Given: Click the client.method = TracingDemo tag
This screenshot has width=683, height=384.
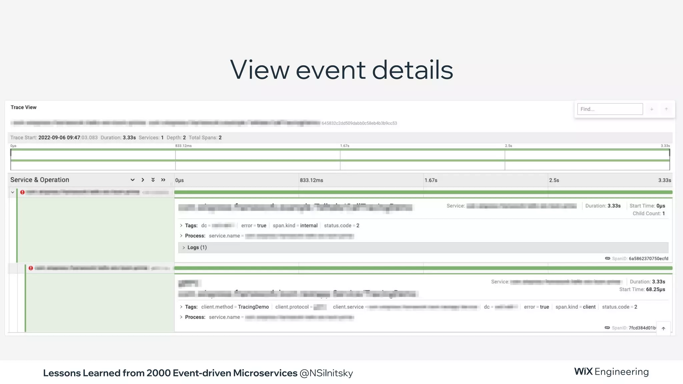Looking at the screenshot, I should pos(235,307).
